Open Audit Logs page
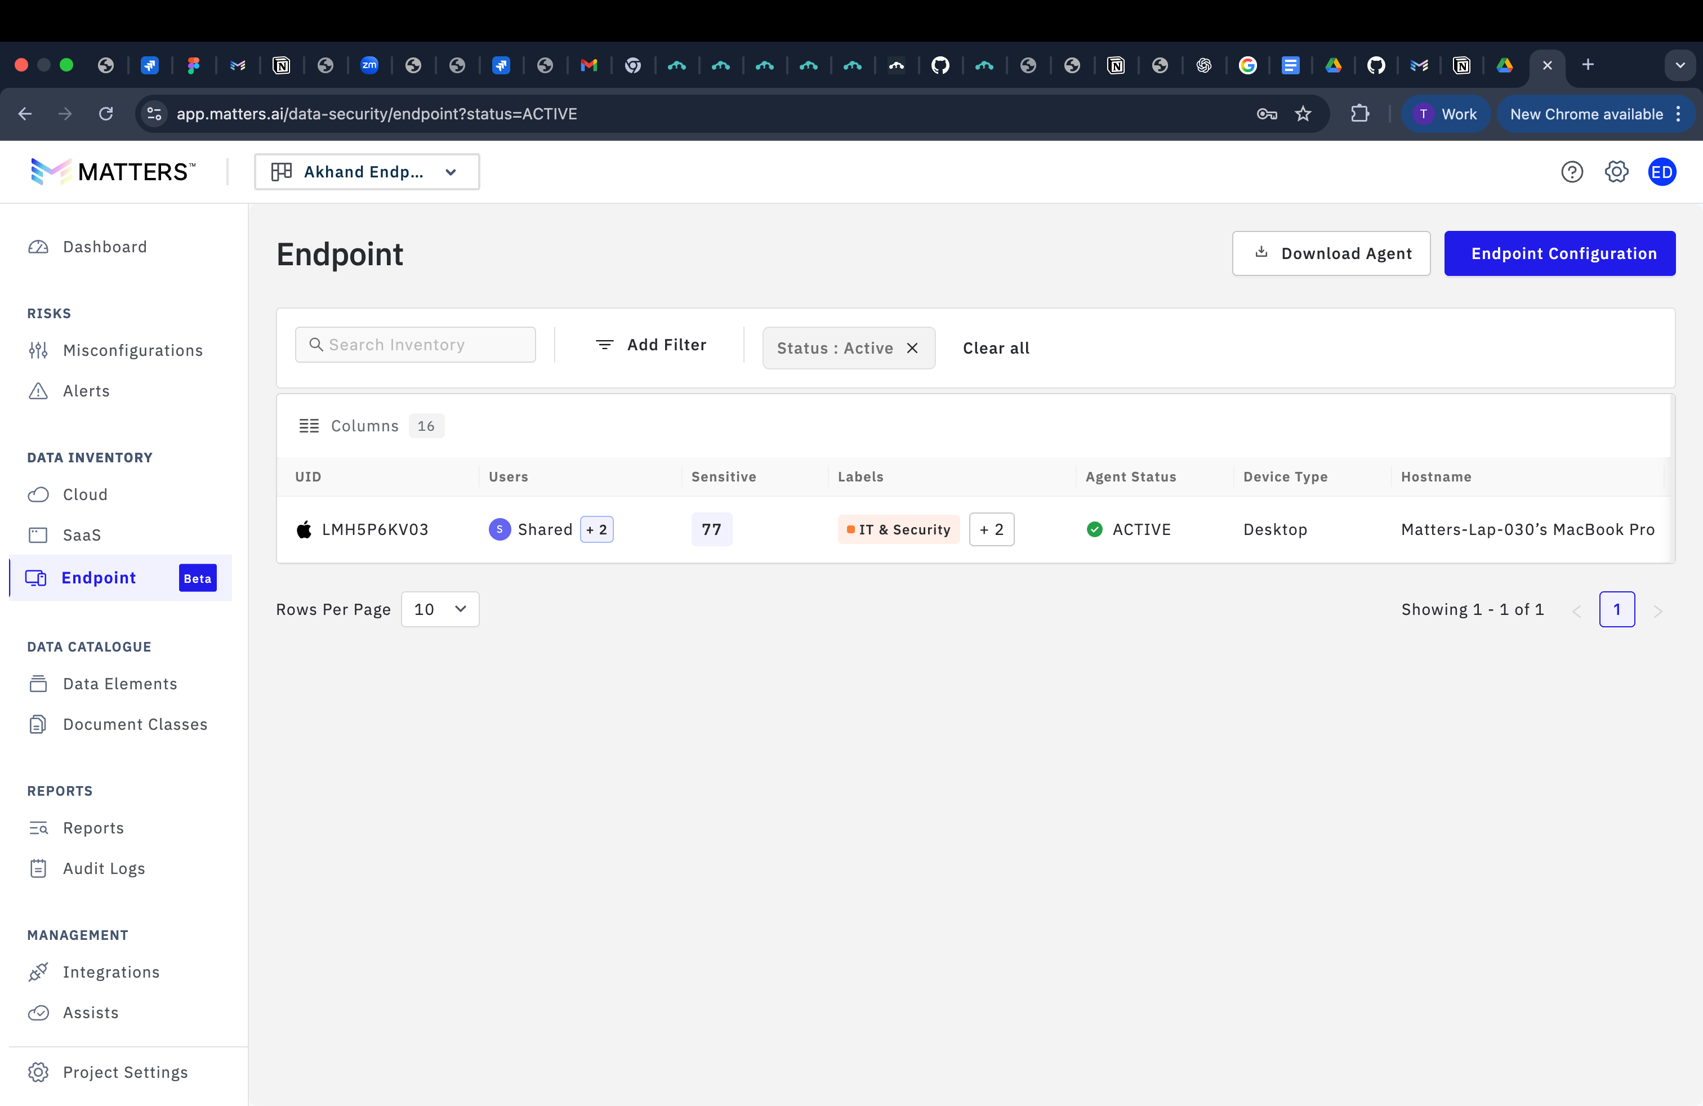The width and height of the screenshot is (1703, 1106). (104, 868)
